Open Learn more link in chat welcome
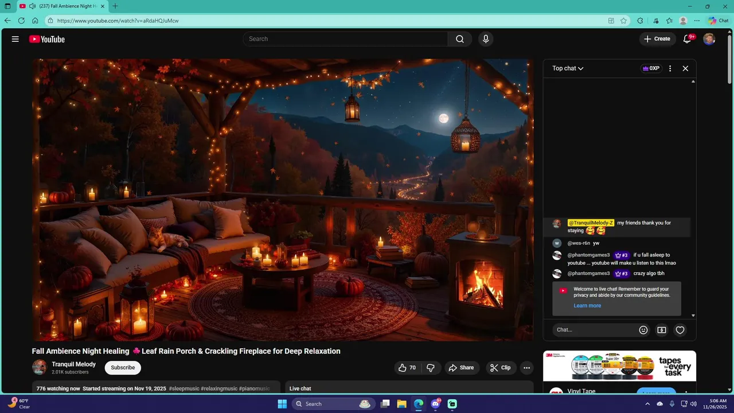The height and width of the screenshot is (413, 734). 587,306
